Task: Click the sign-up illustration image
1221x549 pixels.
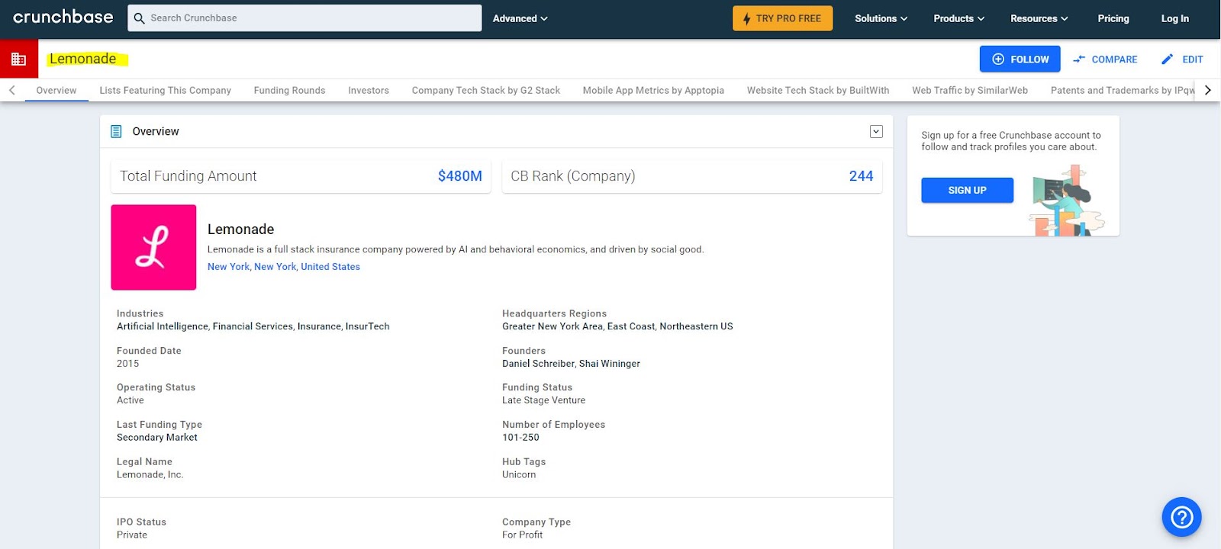Action: coord(1066,201)
